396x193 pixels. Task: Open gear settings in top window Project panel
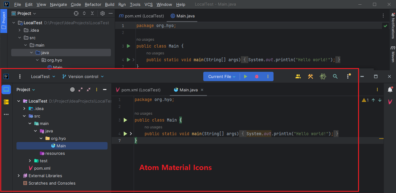103,13
